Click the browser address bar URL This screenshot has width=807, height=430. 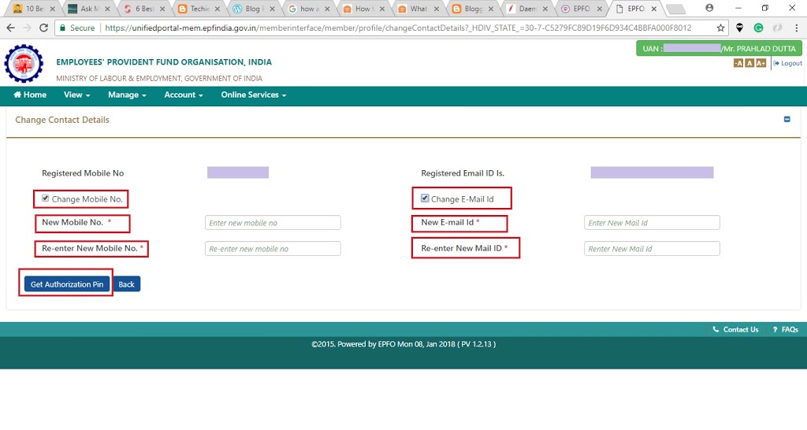[x=398, y=28]
